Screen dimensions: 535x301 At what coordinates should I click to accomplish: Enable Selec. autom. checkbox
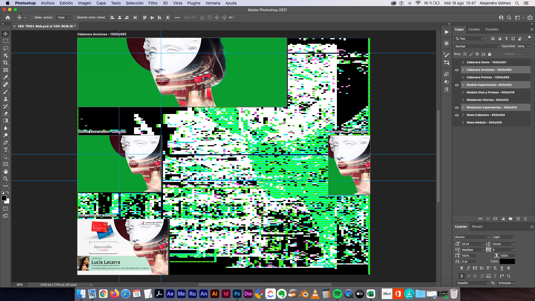point(32,17)
